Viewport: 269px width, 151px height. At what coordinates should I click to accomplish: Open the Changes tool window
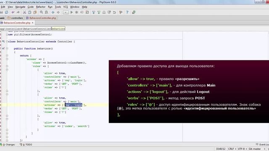click(x=8, y=145)
